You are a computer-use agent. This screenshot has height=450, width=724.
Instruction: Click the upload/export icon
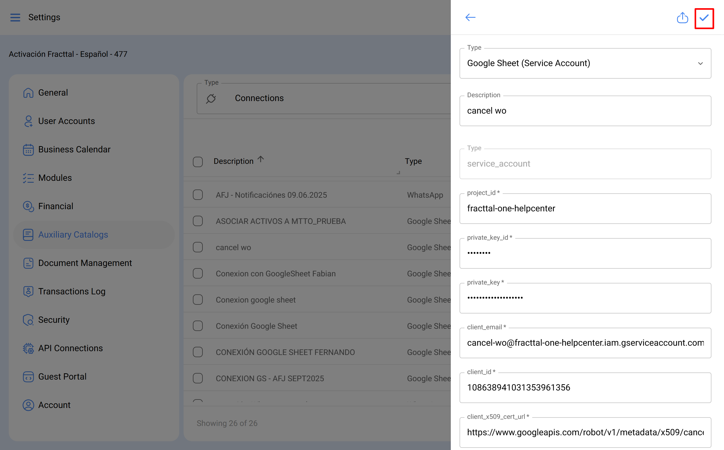(x=682, y=17)
